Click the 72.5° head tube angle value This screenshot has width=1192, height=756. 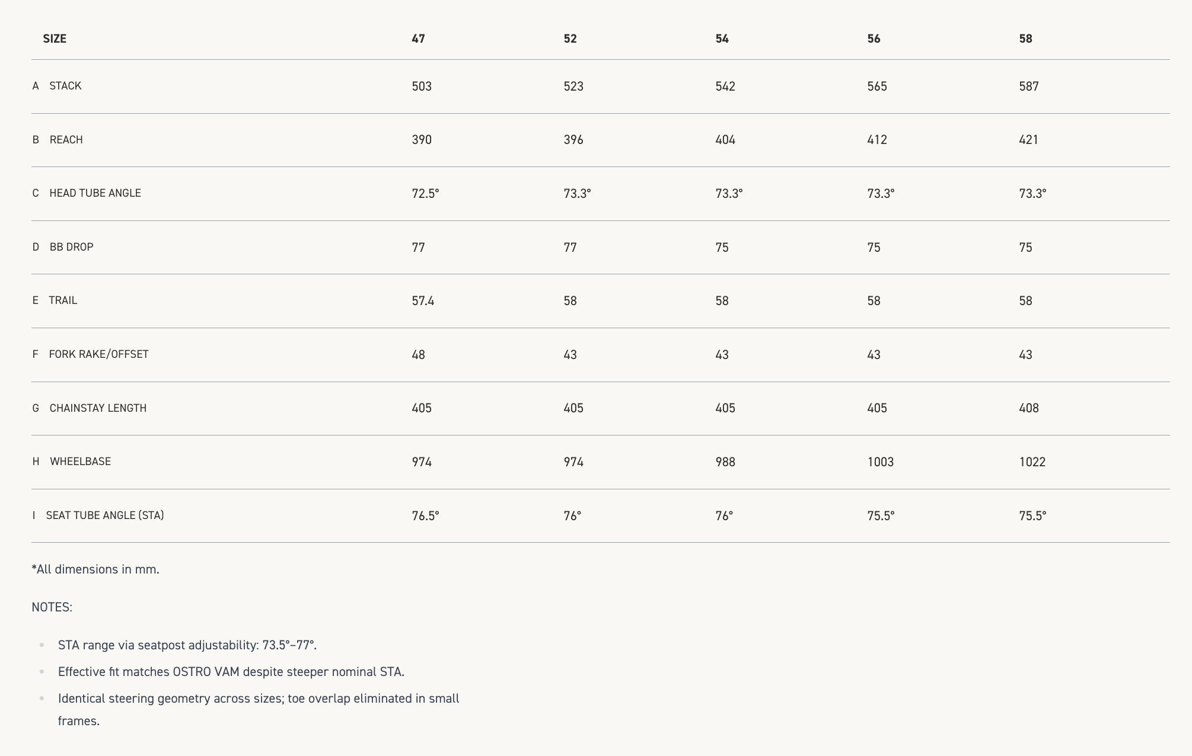(425, 194)
